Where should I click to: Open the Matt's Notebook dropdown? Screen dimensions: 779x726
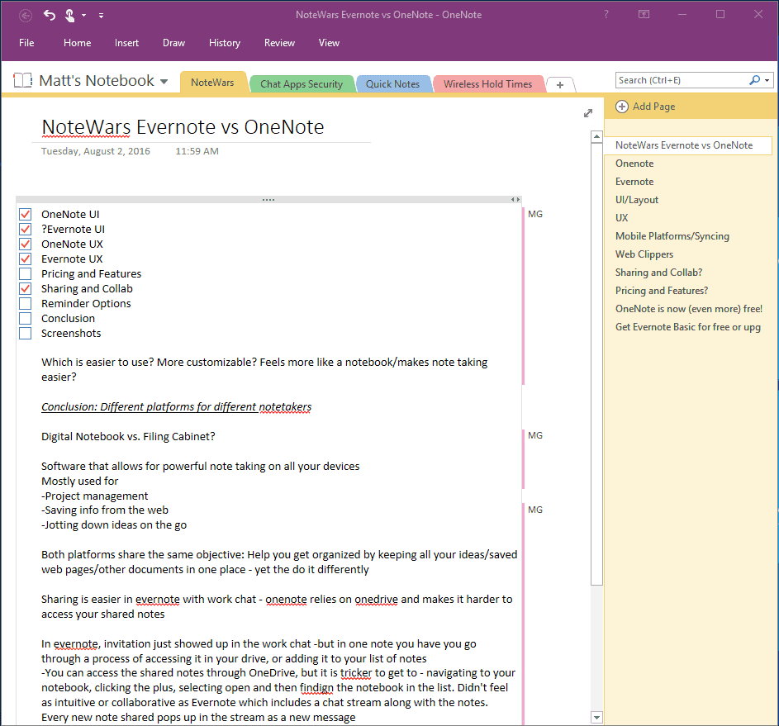[x=164, y=82]
